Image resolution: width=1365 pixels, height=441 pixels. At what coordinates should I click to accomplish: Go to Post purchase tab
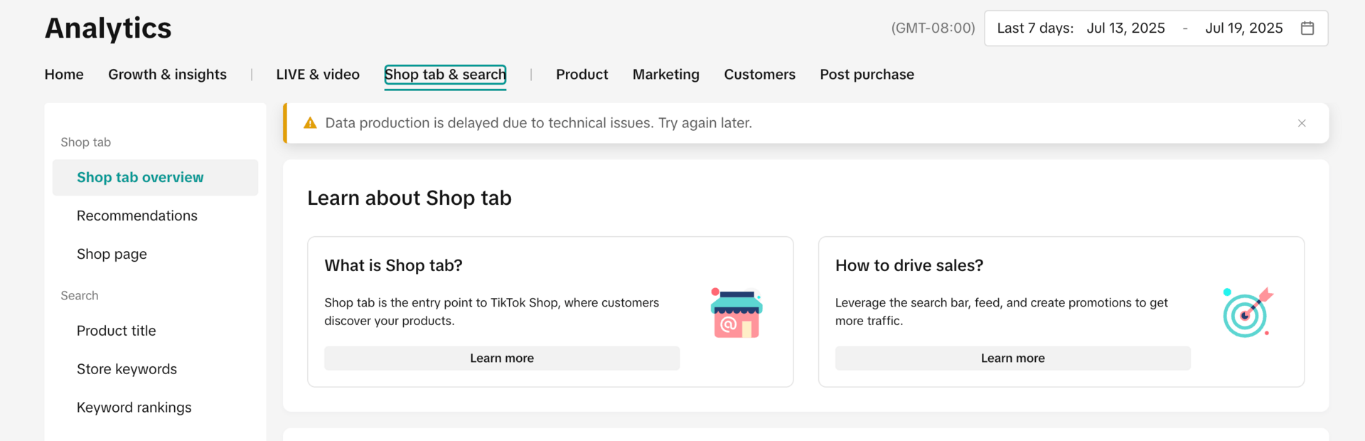tap(867, 75)
